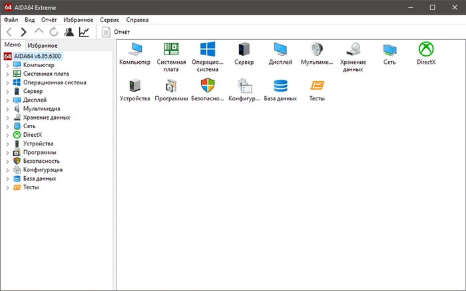Open the DirectX Xbox icon in main pane
The image size is (466, 291).
coord(426,49)
